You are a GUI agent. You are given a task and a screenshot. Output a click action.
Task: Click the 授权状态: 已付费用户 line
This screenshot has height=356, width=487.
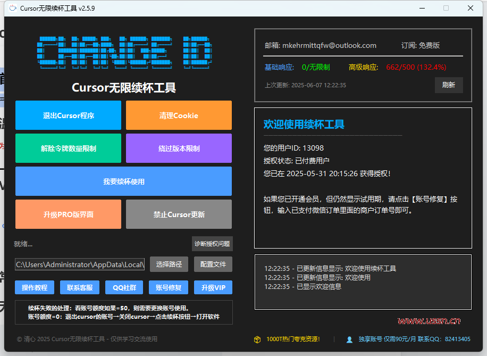pyautogui.click(x=296, y=161)
